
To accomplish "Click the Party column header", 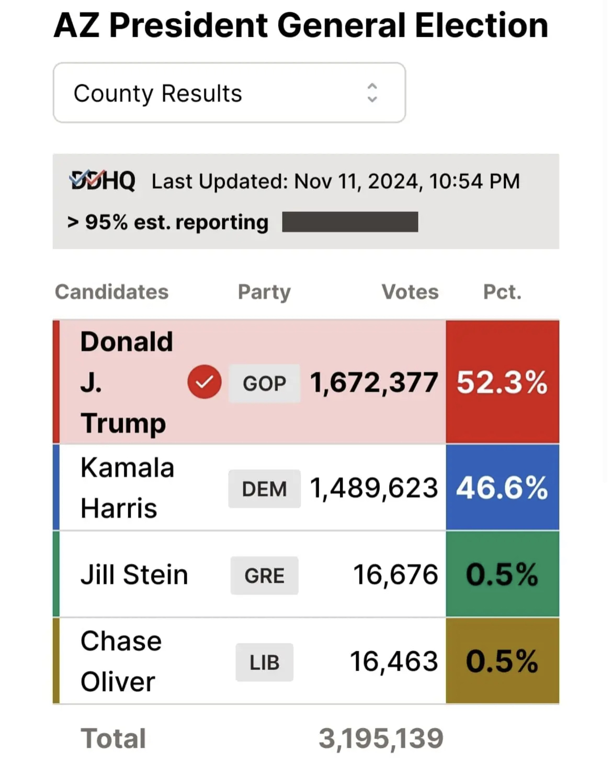I will [264, 292].
